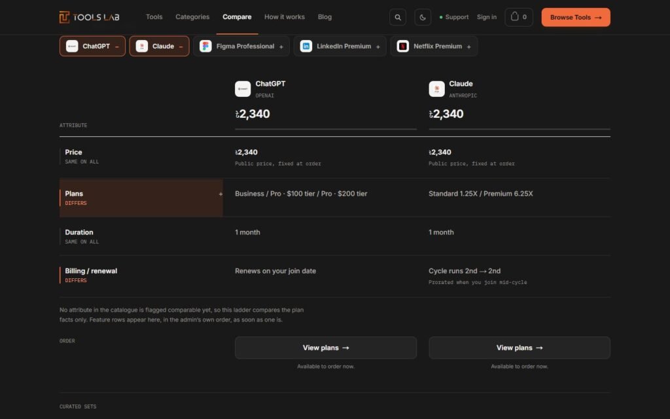Click ChatGPT column header logo
The image size is (670, 419).
coord(243,89)
